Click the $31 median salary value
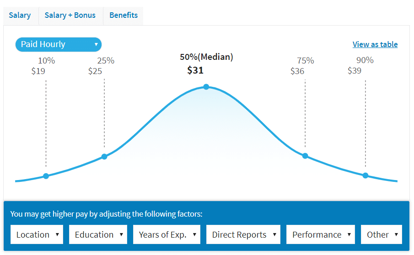414x255 pixels. [x=195, y=70]
